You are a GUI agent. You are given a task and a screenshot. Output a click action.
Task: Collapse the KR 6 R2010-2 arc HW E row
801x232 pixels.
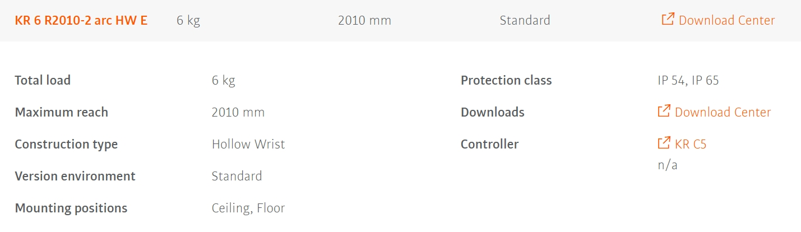click(x=81, y=21)
